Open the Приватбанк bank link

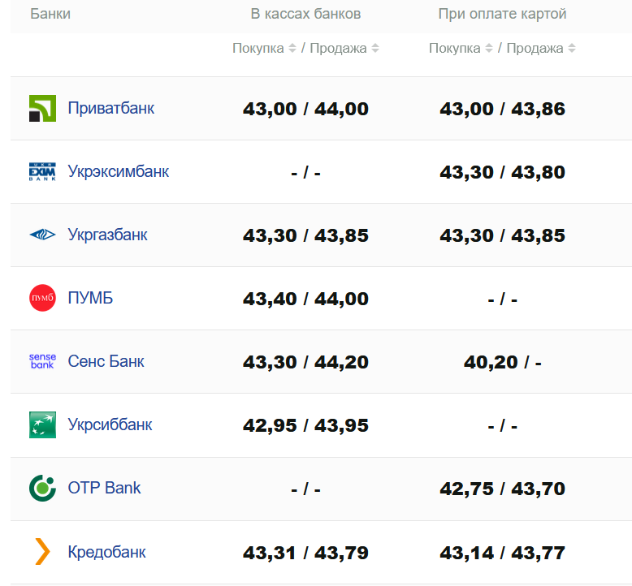[111, 109]
